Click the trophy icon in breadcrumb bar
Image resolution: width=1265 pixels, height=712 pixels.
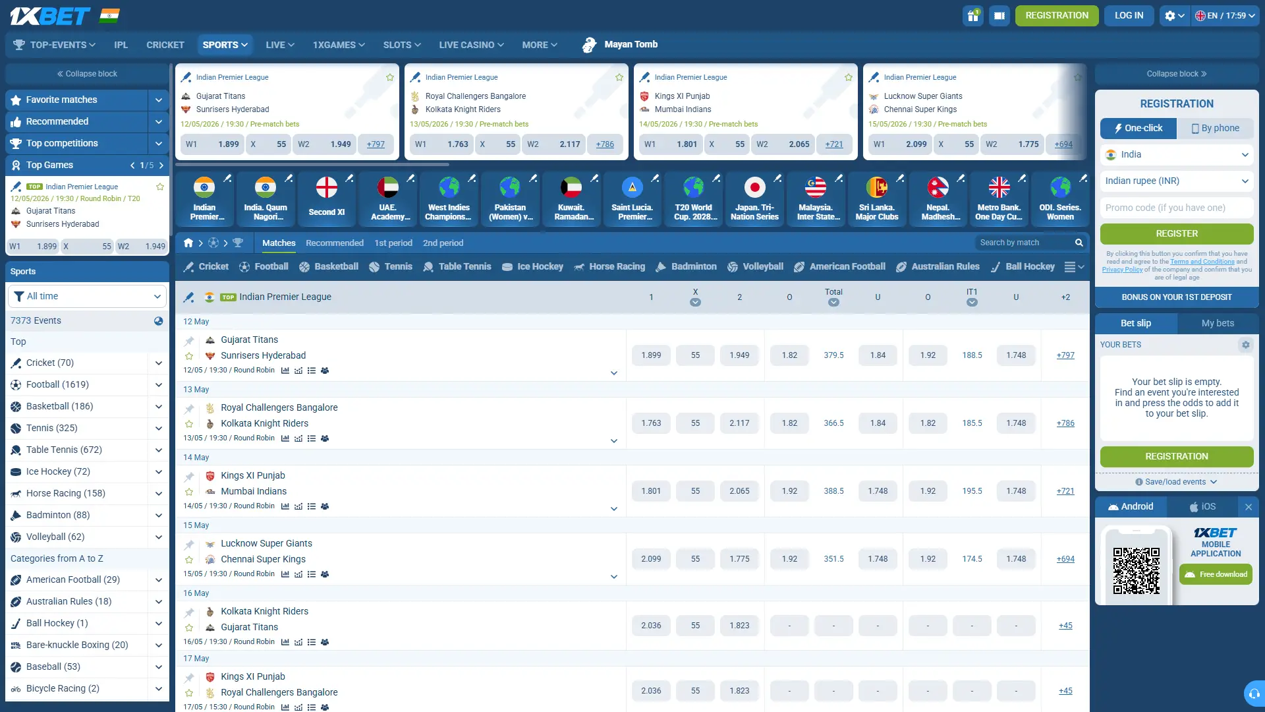tap(238, 243)
